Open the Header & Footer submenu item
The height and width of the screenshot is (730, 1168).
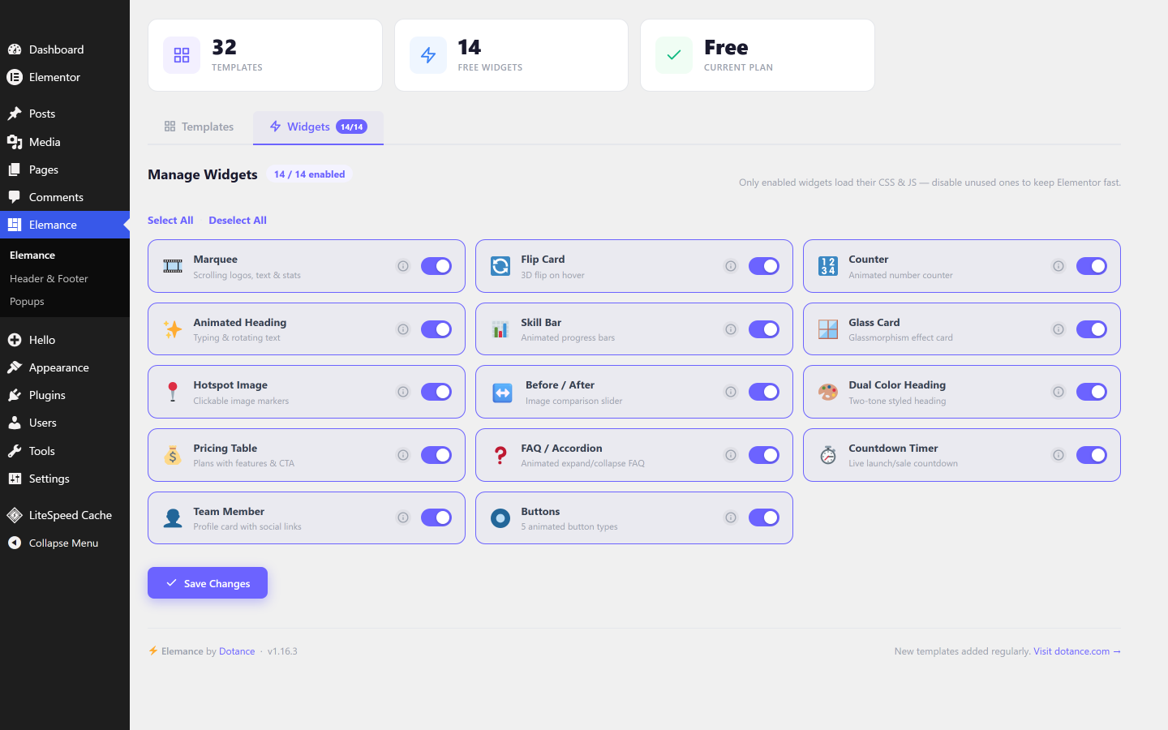[x=65, y=278]
